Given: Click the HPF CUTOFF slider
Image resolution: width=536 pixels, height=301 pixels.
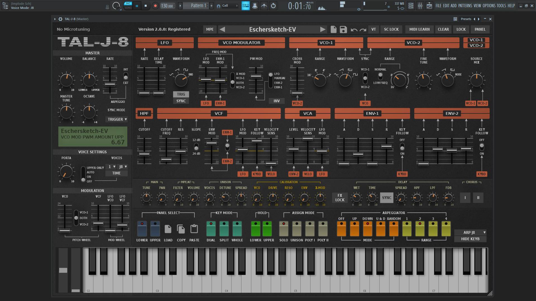Looking at the screenshot, I should point(144,154).
